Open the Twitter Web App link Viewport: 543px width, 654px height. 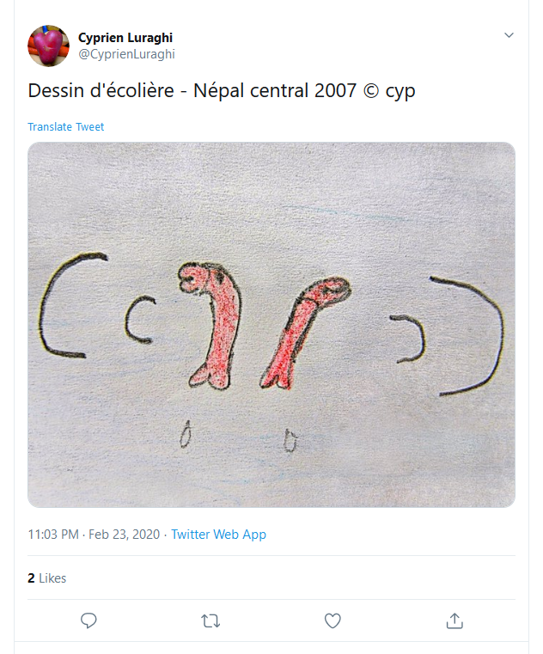[218, 535]
